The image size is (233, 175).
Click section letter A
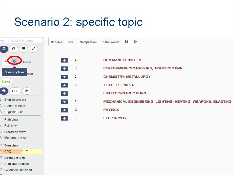(x=75, y=60)
